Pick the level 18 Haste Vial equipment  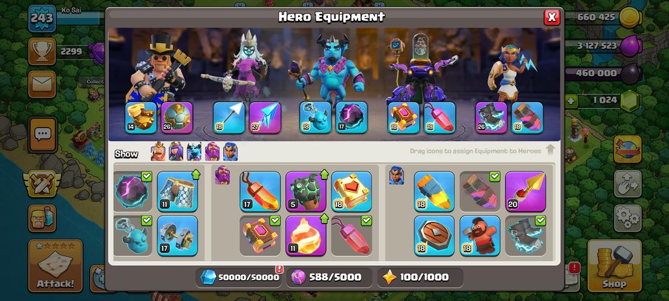pos(434,191)
